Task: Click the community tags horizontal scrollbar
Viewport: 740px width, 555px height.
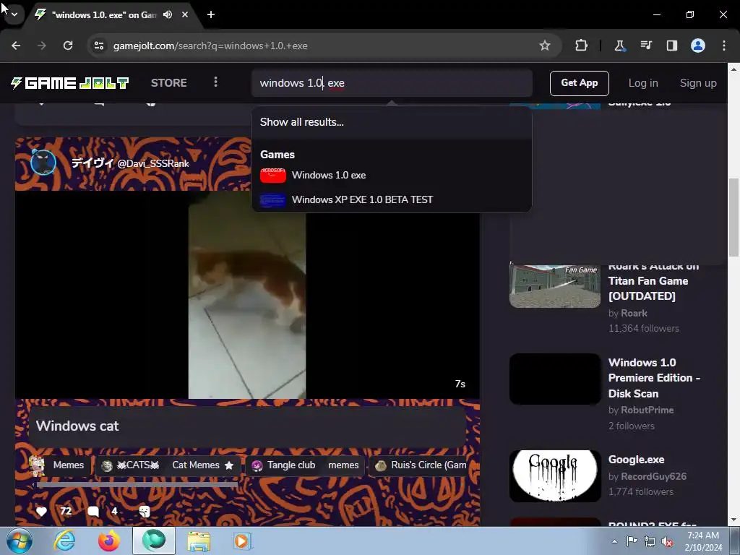Action: (137, 484)
